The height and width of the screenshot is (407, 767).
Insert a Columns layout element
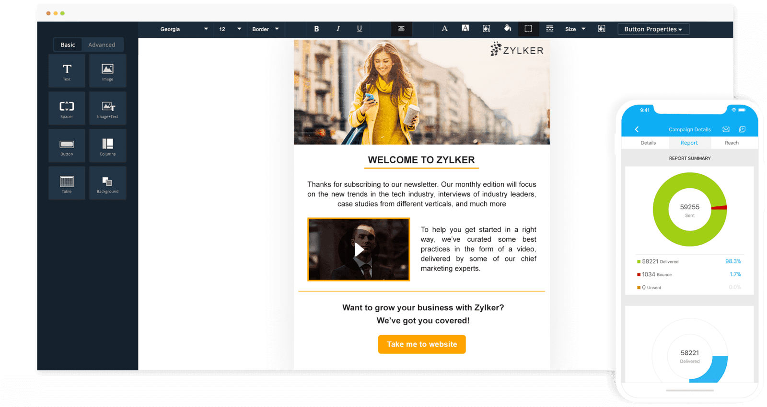[107, 146]
